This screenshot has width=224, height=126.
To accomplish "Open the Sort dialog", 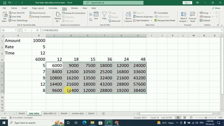I will pyautogui.click(x=96, y=16).
